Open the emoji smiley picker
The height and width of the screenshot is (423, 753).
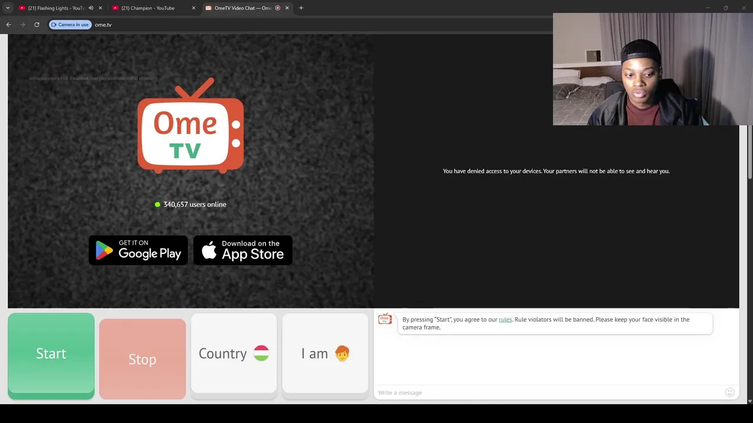pyautogui.click(x=729, y=392)
